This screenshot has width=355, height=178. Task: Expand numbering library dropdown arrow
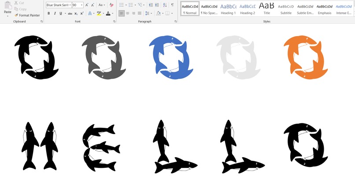pos(135,5)
